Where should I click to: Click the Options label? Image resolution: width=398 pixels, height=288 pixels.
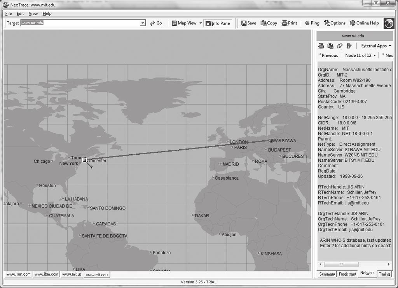pos(338,23)
